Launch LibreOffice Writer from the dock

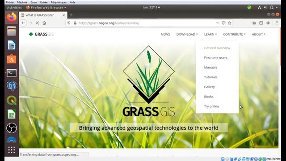coord(12,45)
